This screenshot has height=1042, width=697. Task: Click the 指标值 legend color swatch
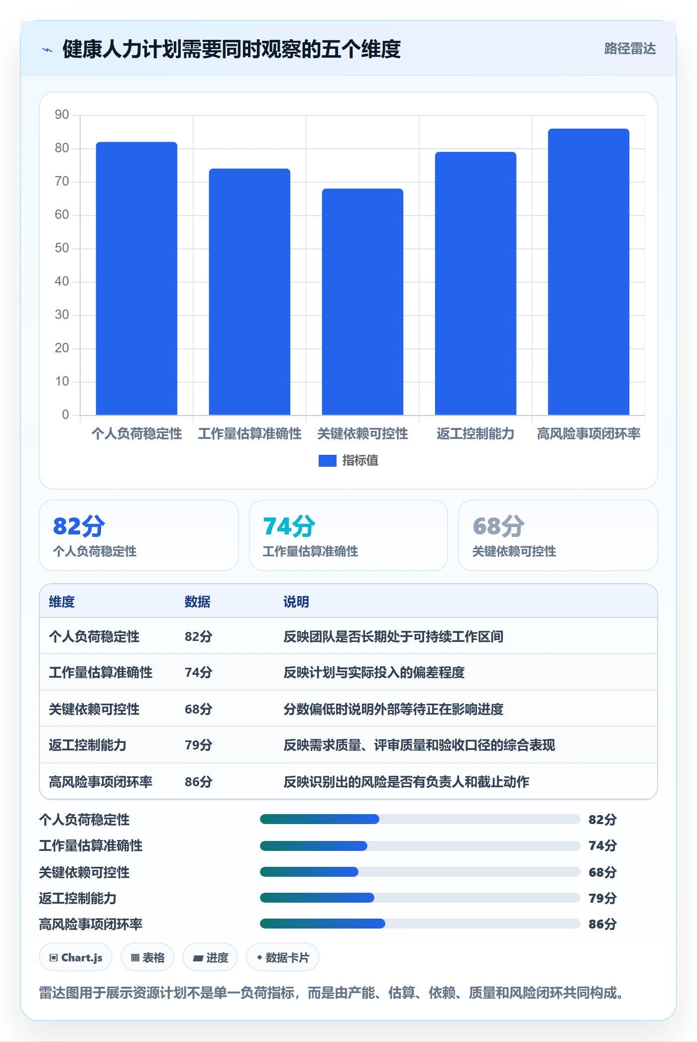tap(327, 461)
